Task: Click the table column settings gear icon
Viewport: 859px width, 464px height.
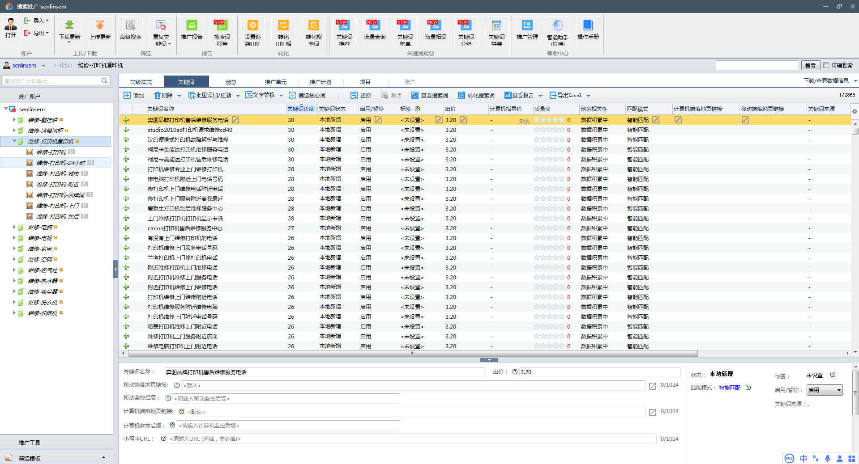Action: (x=854, y=112)
